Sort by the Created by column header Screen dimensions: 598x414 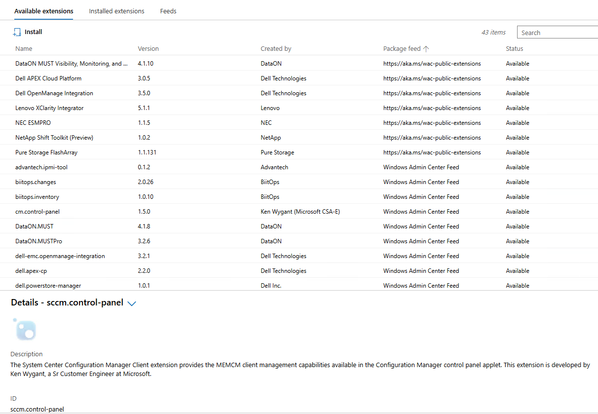tap(276, 49)
